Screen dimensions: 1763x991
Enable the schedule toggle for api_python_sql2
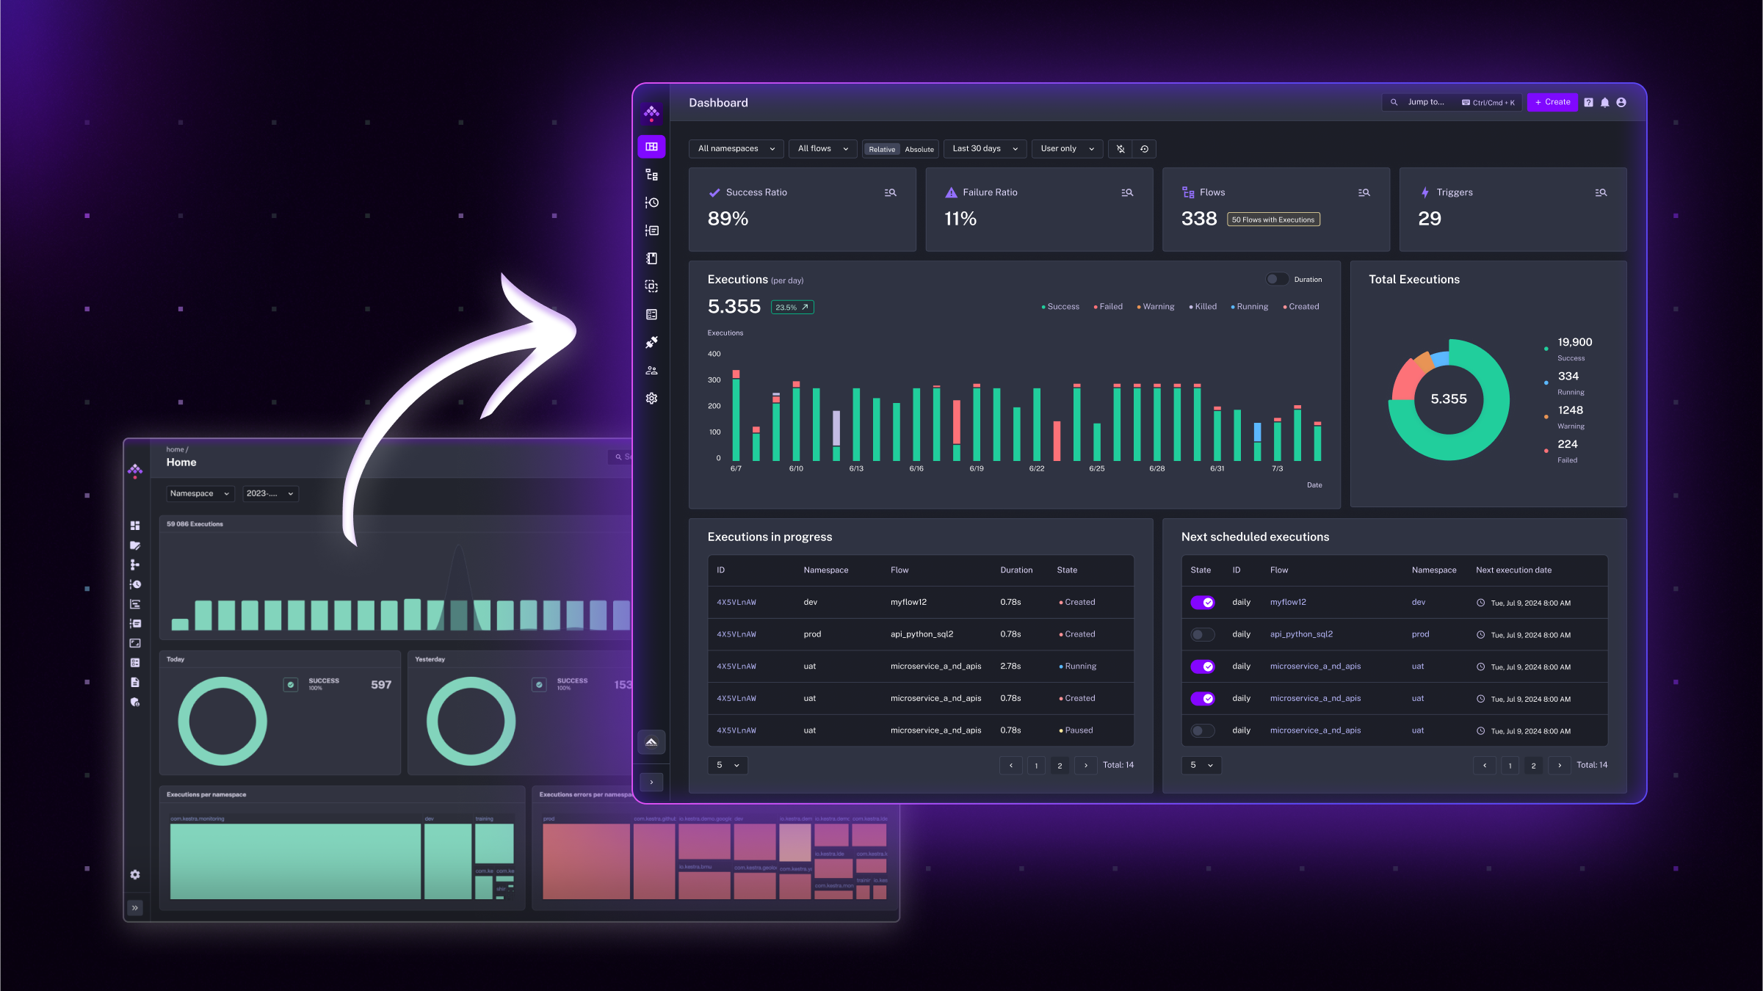[1202, 634]
